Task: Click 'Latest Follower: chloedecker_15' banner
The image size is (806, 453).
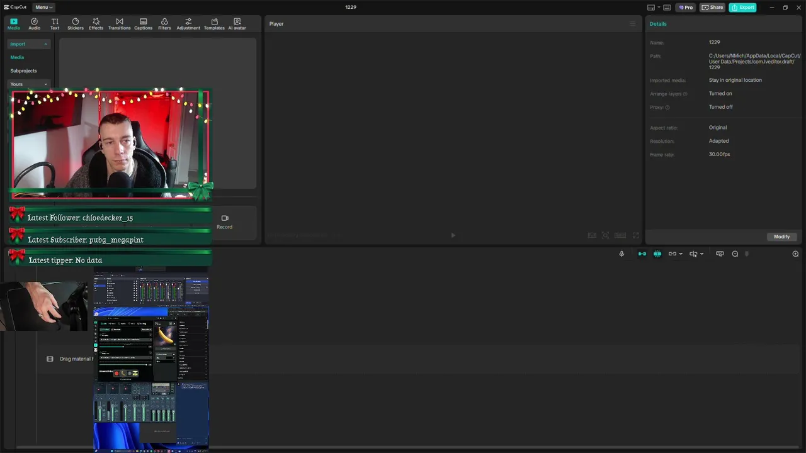Action: click(x=111, y=217)
